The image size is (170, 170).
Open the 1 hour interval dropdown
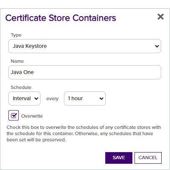[85, 99]
